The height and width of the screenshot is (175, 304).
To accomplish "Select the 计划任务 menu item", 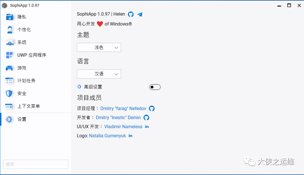I will (x=26, y=81).
